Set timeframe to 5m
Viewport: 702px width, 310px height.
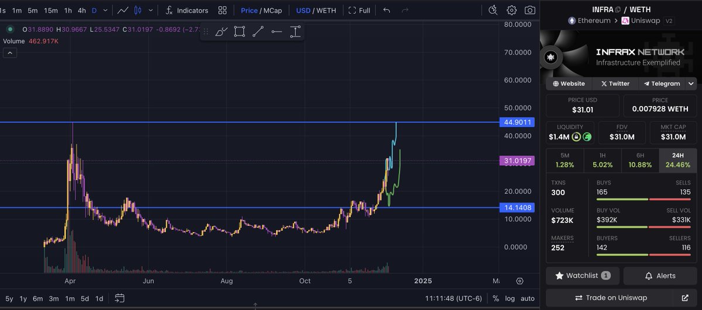pos(33,11)
